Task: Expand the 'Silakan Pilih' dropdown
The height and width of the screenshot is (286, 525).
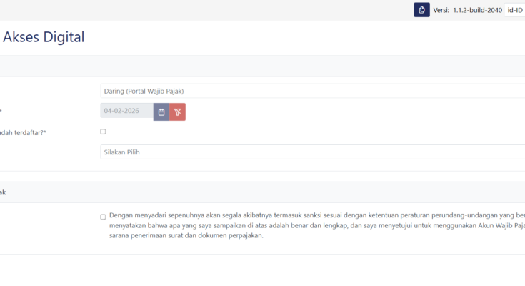Action: 312,152
